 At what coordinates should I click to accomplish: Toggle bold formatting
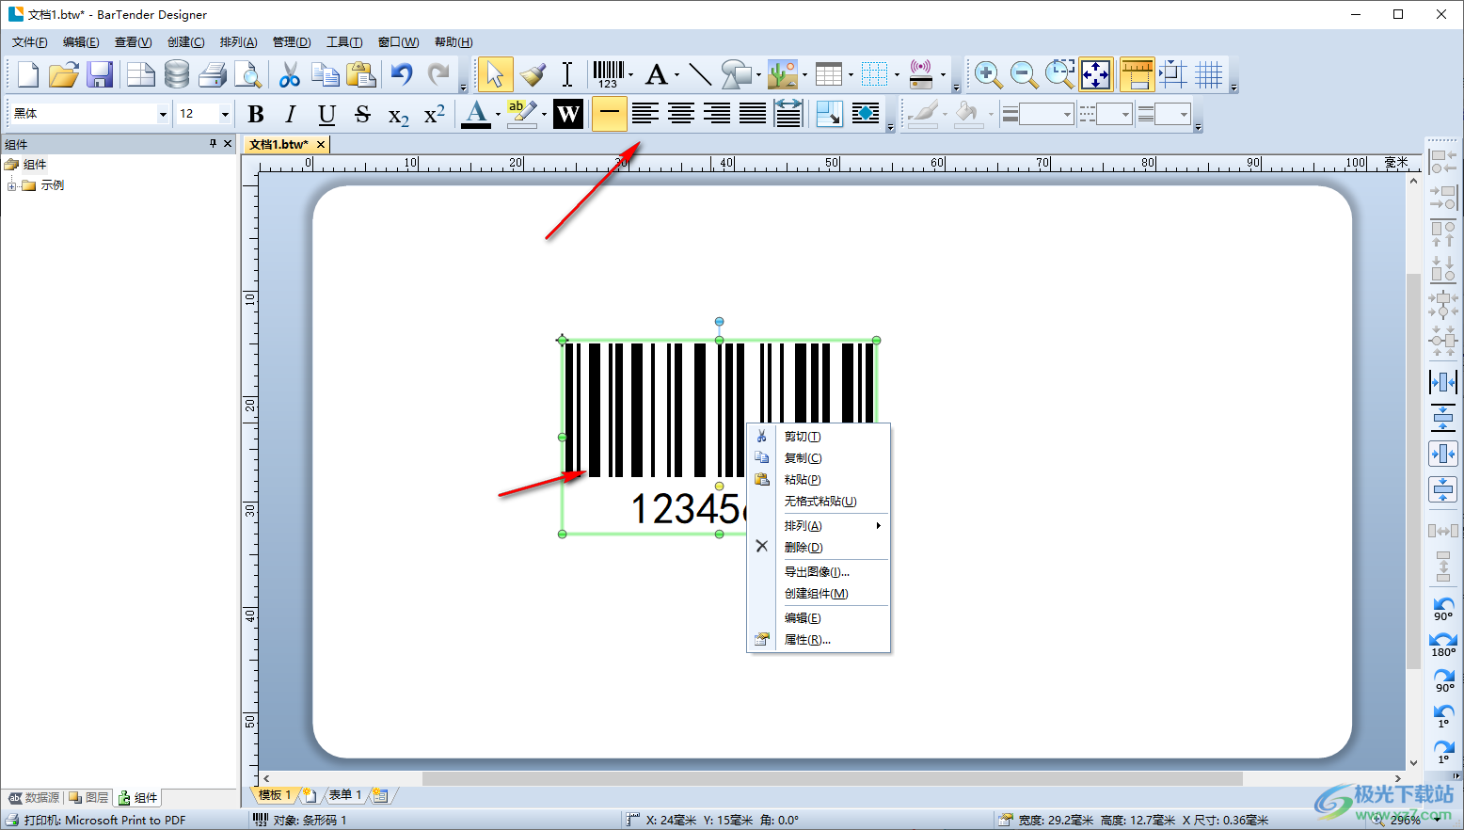click(x=255, y=114)
